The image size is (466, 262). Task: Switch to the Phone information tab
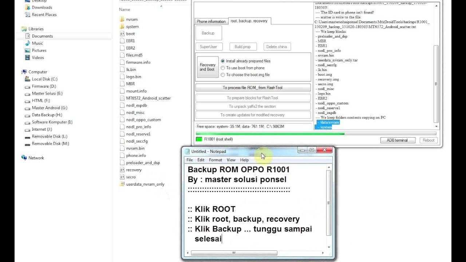211,21
